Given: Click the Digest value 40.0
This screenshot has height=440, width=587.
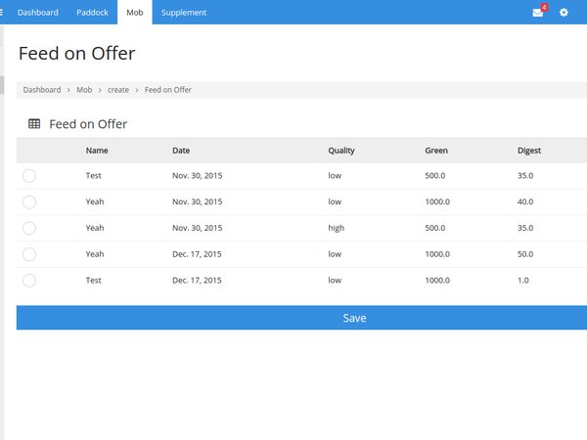Looking at the screenshot, I should [x=525, y=201].
